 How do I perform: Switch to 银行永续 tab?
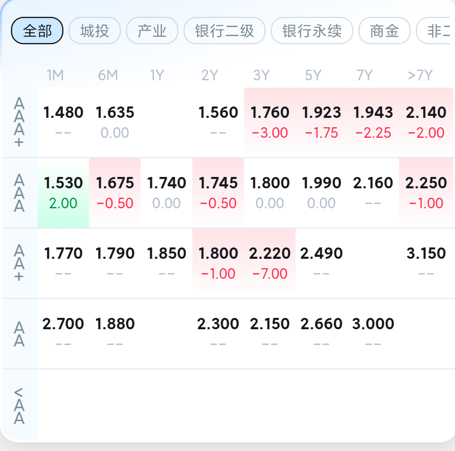[x=312, y=31]
